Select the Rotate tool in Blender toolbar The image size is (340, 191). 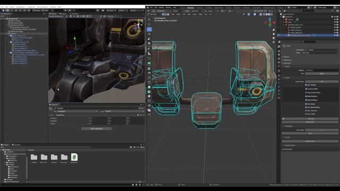149,34
